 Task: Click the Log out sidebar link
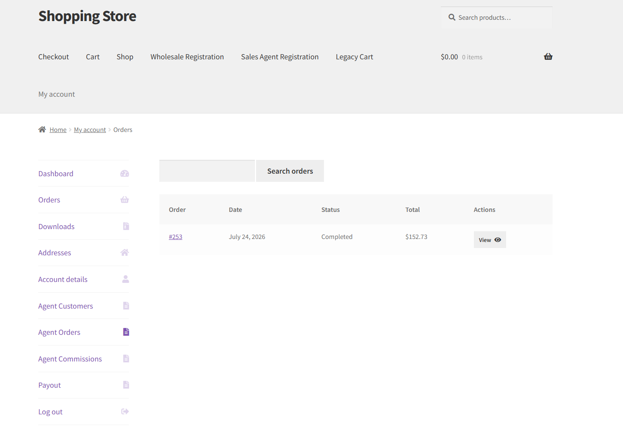coord(50,412)
